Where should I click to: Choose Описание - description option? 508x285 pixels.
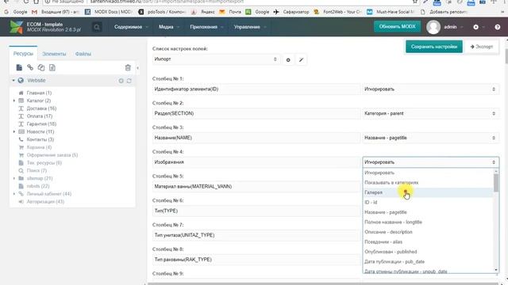pos(428,232)
